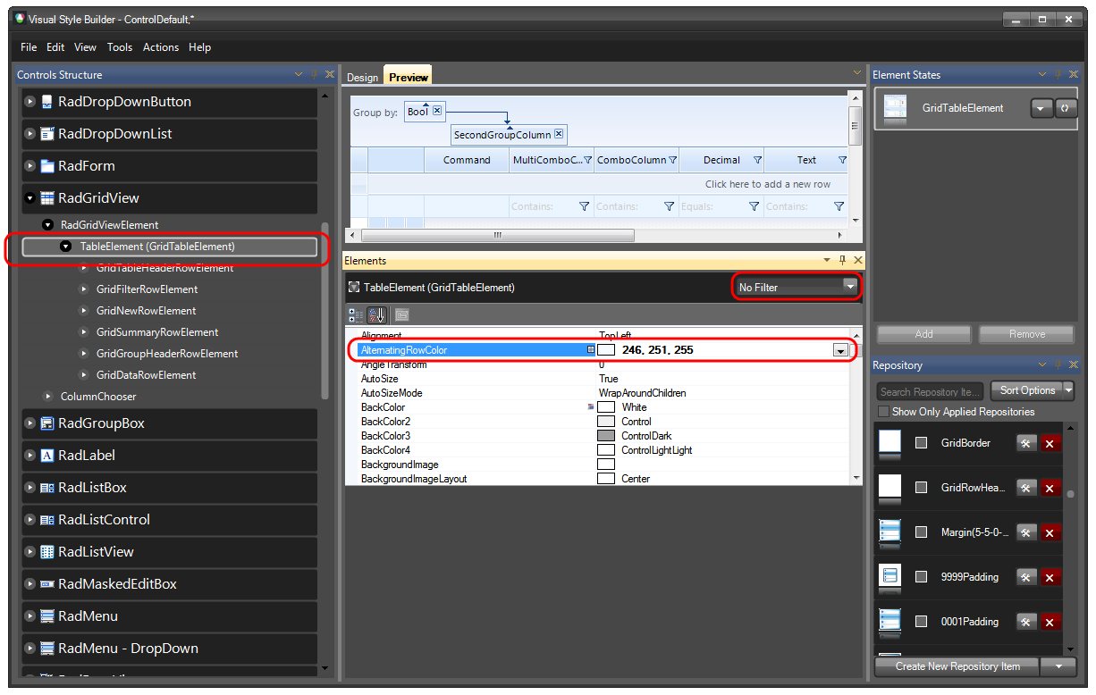Edit the GridRowHea... repository item
This screenshot has width=1096, height=695.
1026,488
